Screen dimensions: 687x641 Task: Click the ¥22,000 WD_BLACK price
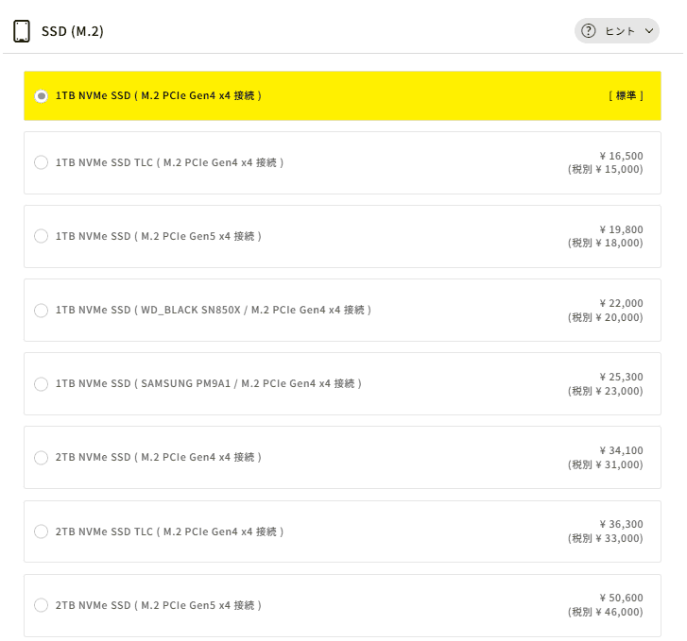pos(621,303)
